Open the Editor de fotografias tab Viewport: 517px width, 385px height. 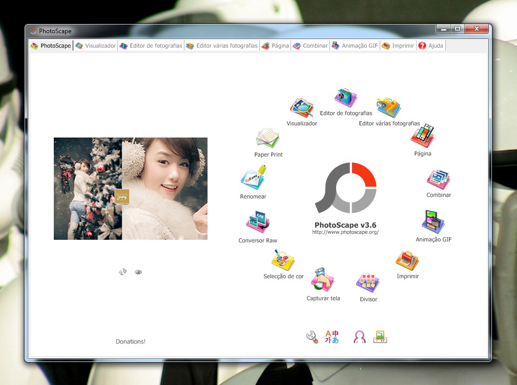coord(151,46)
